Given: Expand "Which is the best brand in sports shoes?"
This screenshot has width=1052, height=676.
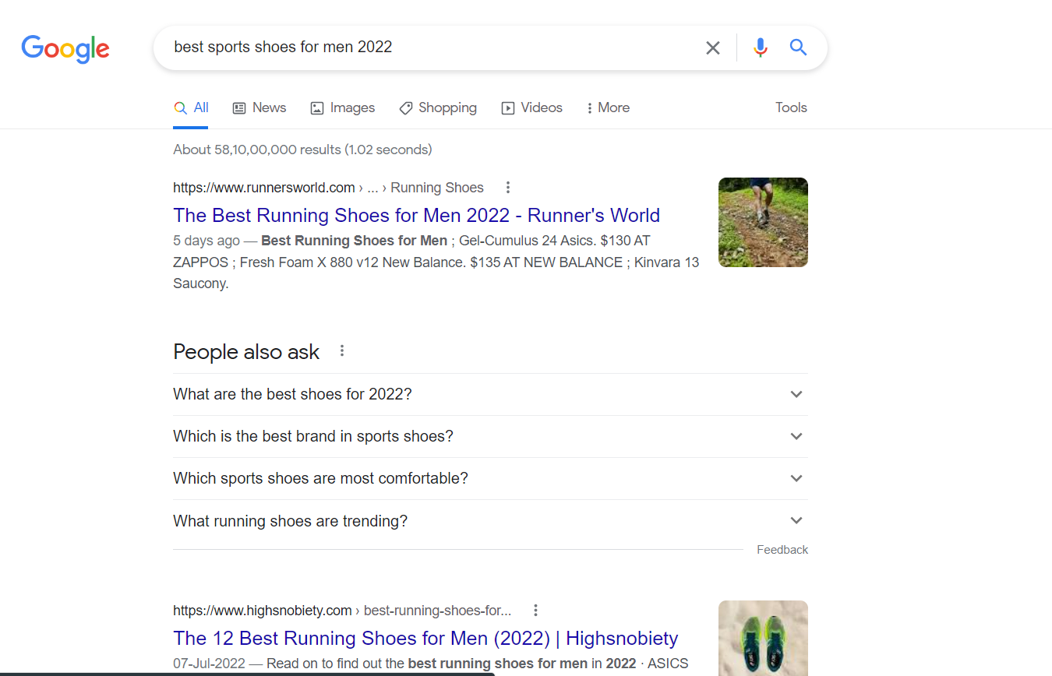Looking at the screenshot, I should coord(490,437).
